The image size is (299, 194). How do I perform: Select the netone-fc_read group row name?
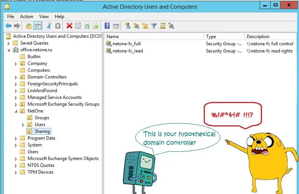128,51
